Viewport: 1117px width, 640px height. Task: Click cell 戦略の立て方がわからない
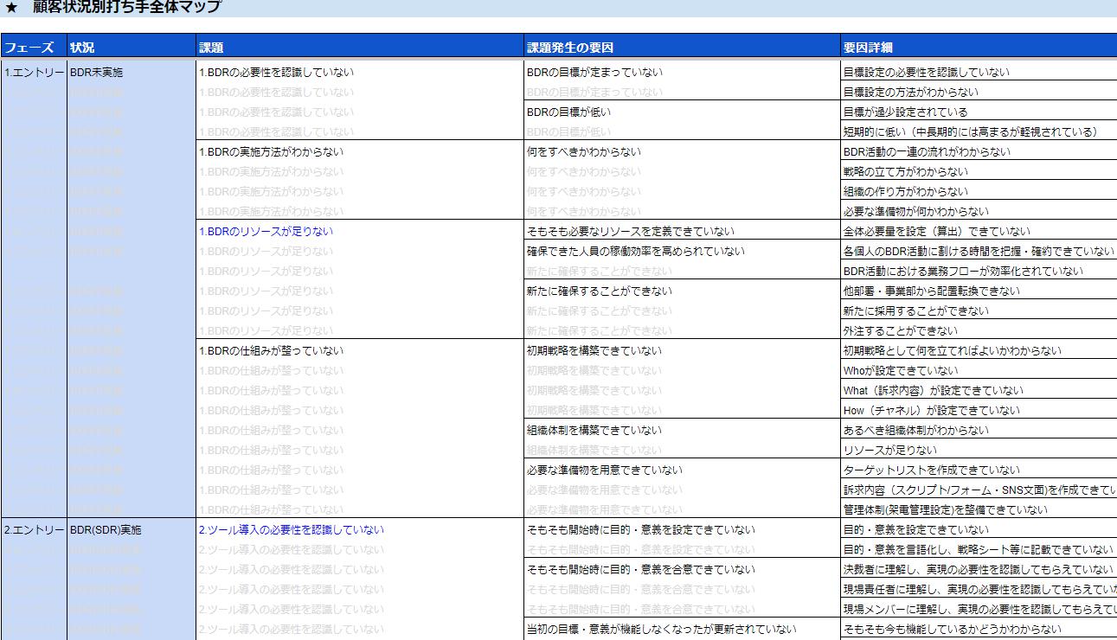click(979, 172)
